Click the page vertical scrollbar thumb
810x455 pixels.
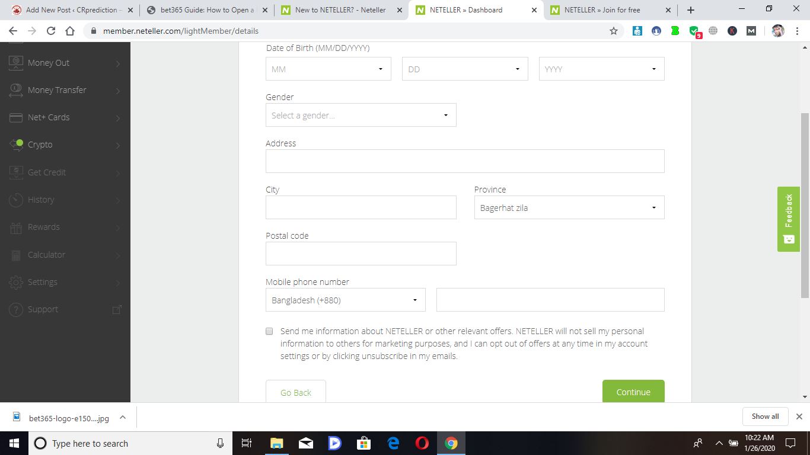pos(805,204)
